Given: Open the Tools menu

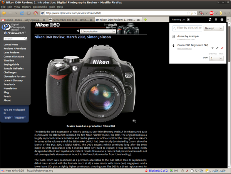Looking at the screenshot, I should tap(52, 7).
